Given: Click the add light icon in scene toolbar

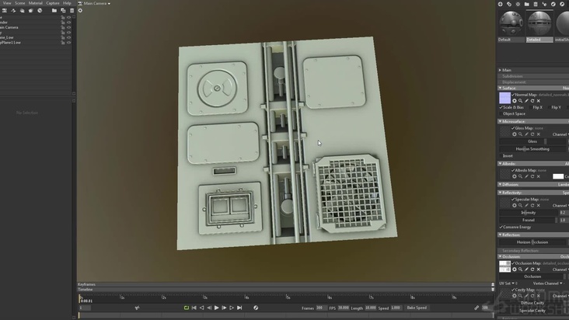Looking at the screenshot, I should (x=13, y=11).
